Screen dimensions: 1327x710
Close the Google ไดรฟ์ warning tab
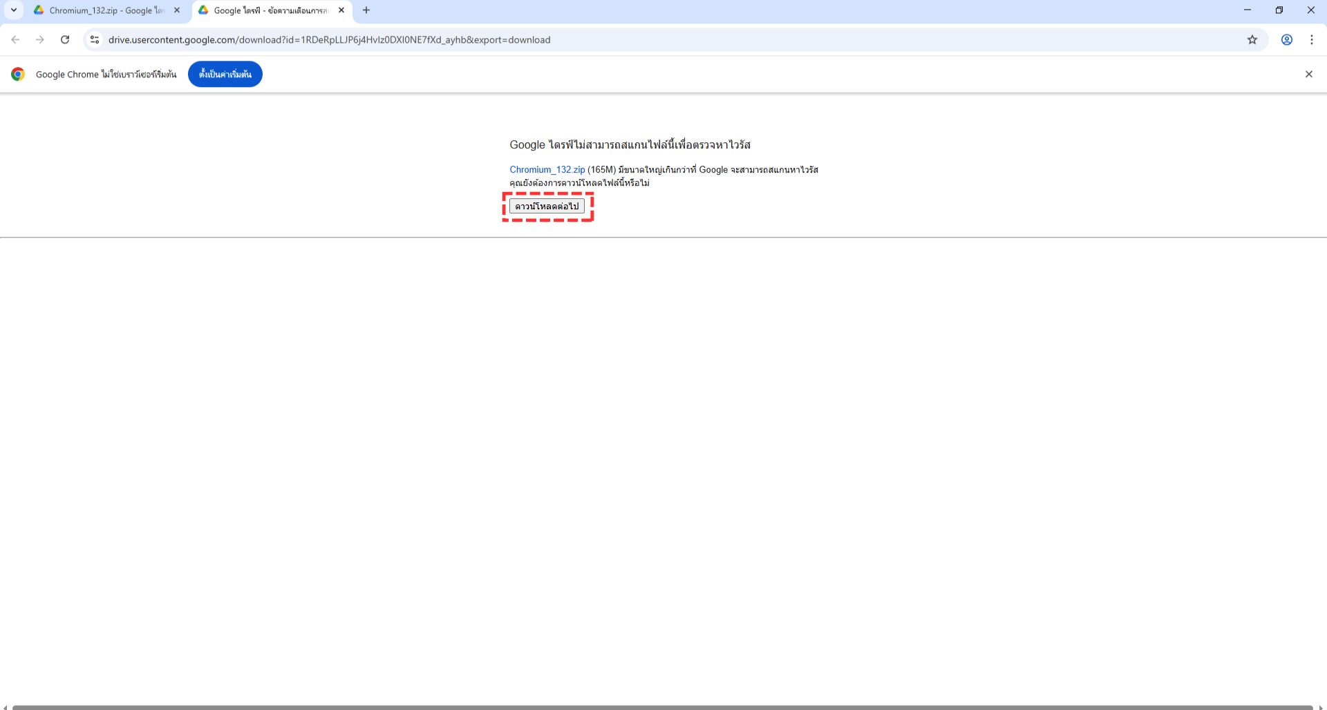tap(341, 10)
